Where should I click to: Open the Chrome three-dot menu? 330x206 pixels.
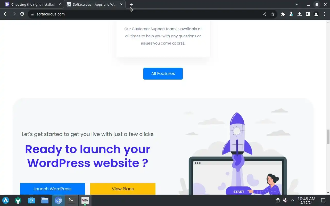(x=324, y=14)
